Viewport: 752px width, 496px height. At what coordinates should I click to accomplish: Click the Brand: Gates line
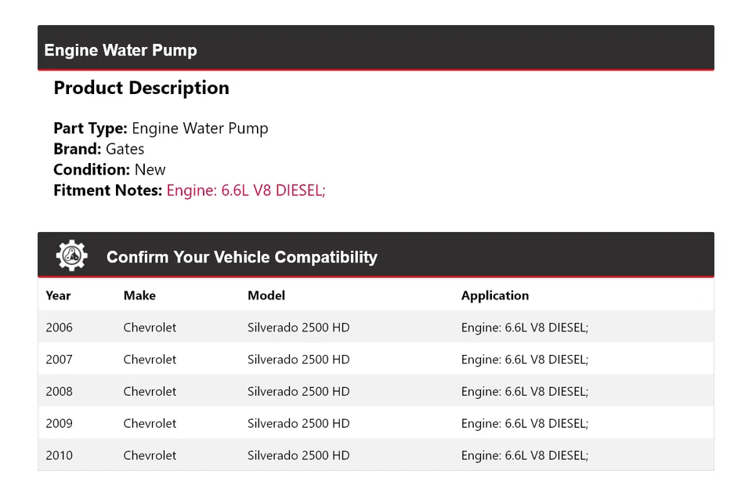point(99,149)
